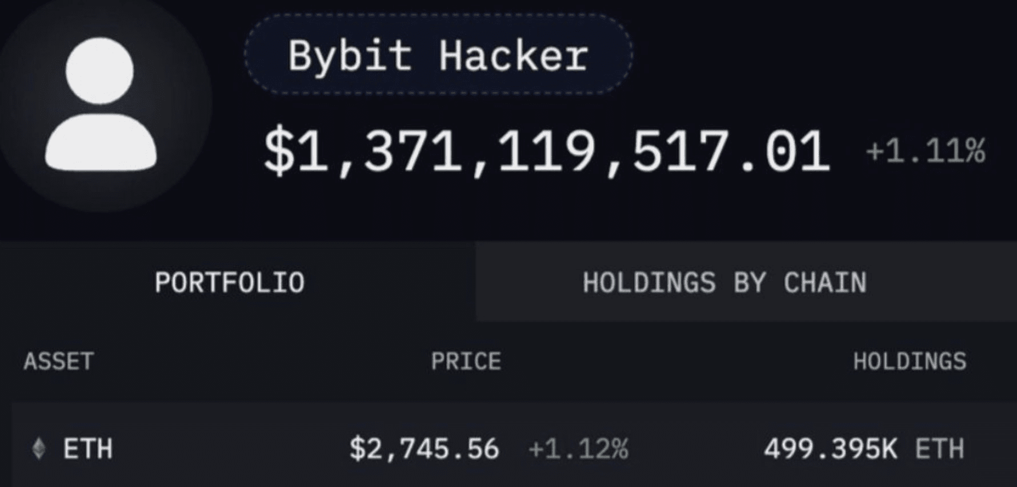1017x487 pixels.
Task: Open the Holdings By Chain tab
Action: 724,282
